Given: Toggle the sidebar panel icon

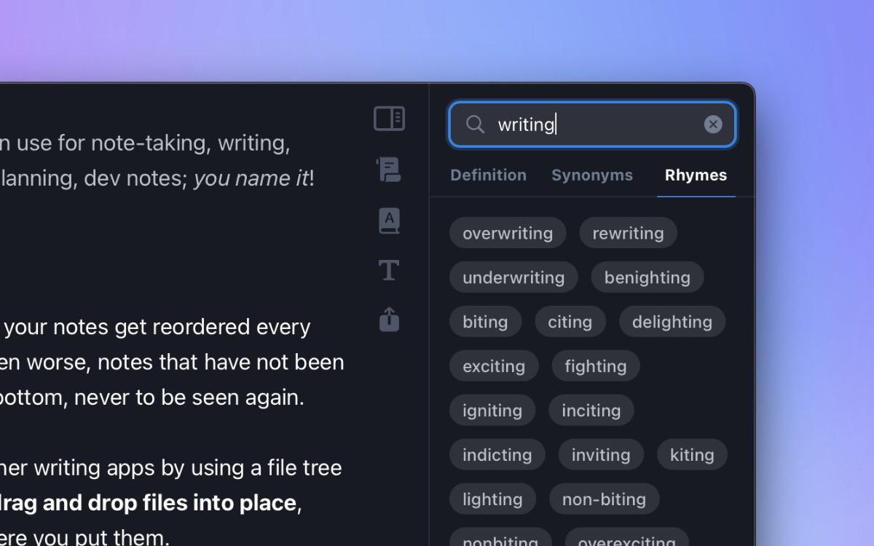Looking at the screenshot, I should point(389,119).
